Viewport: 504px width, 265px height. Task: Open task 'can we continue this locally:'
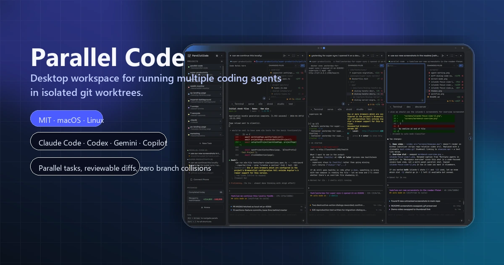204,162
